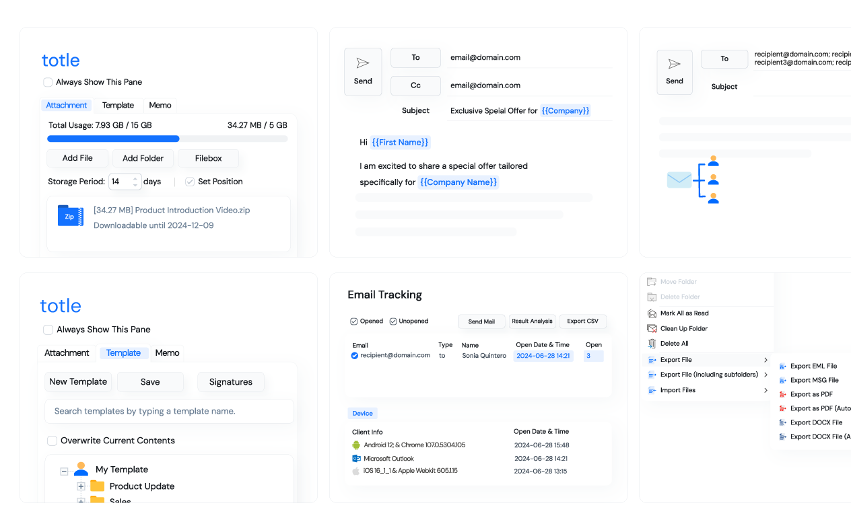
Task: Select the highlighted Template tab above the Save button
Action: (124, 353)
